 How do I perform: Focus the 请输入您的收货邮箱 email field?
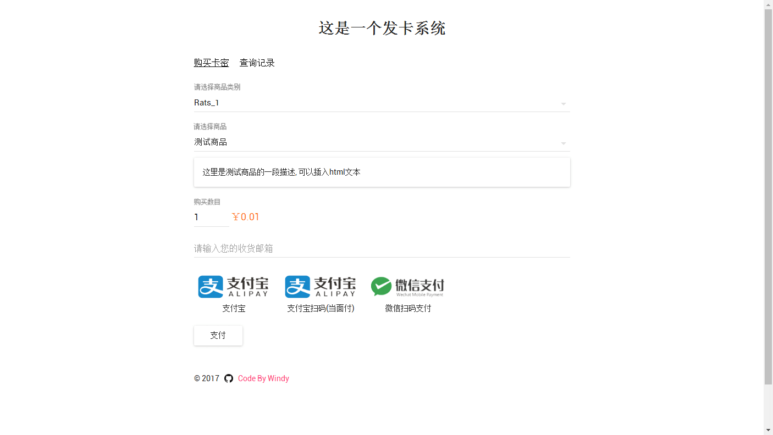[x=382, y=248]
